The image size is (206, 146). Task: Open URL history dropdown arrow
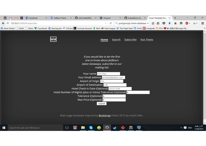point(106,23)
